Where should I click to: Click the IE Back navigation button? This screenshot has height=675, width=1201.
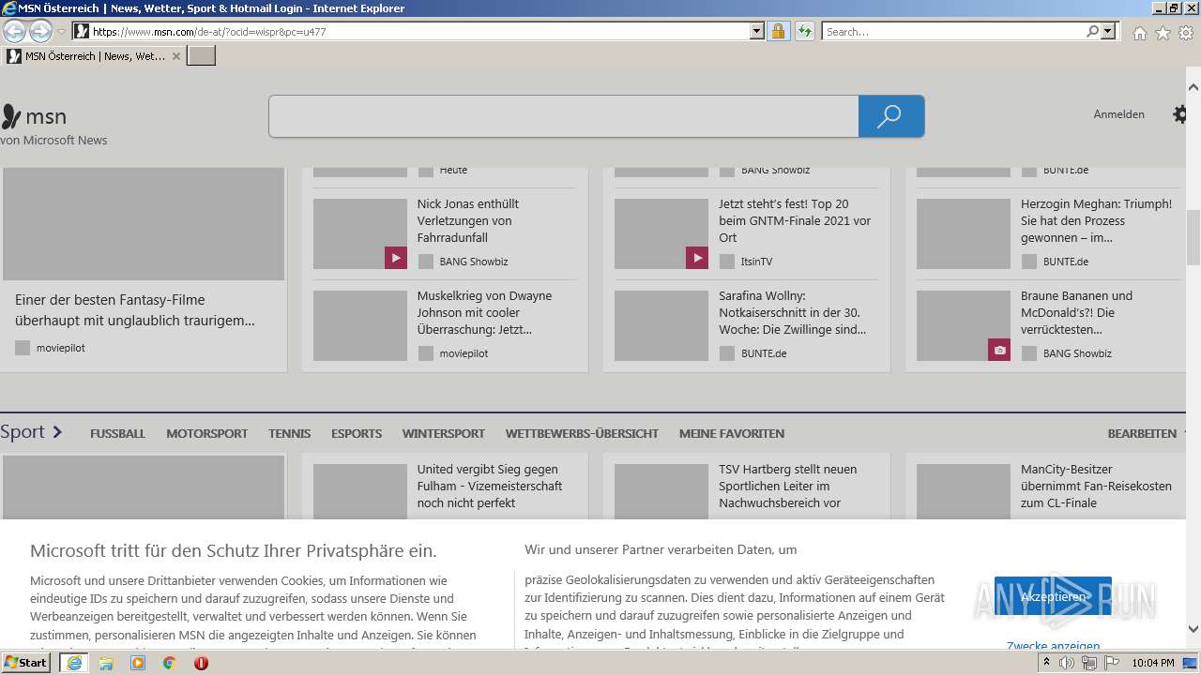coord(15,31)
